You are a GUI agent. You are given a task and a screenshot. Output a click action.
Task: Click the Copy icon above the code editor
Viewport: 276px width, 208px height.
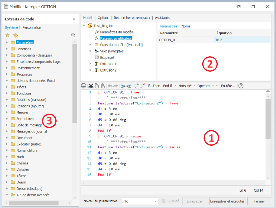96,86
